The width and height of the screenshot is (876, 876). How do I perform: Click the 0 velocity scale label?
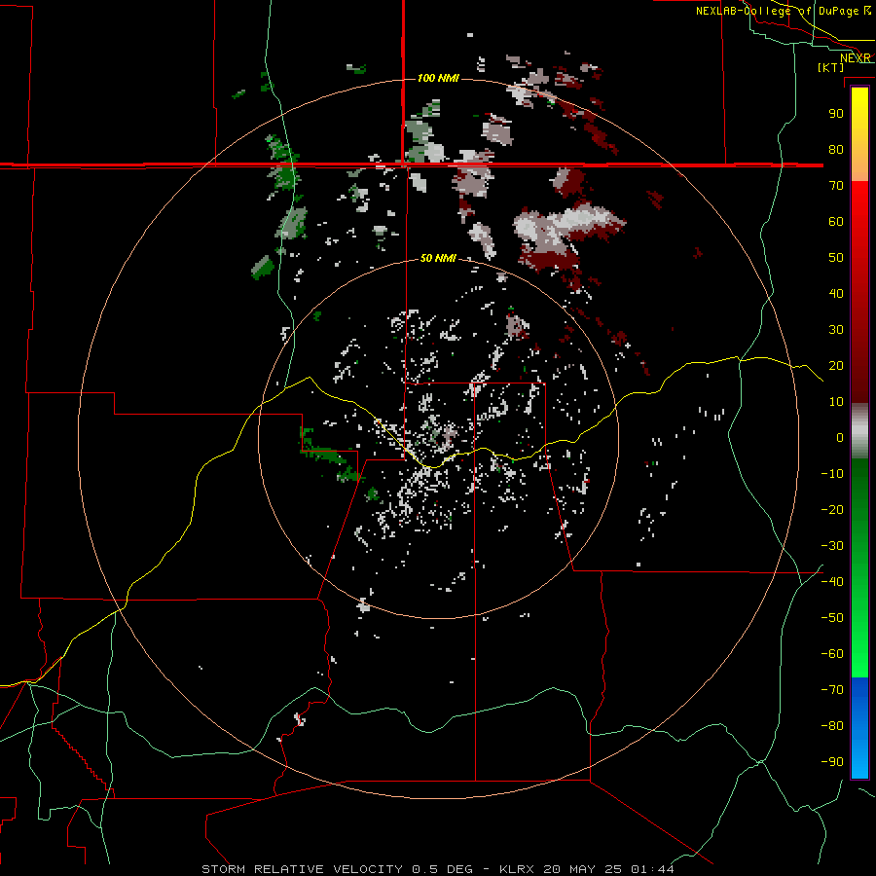840,437
